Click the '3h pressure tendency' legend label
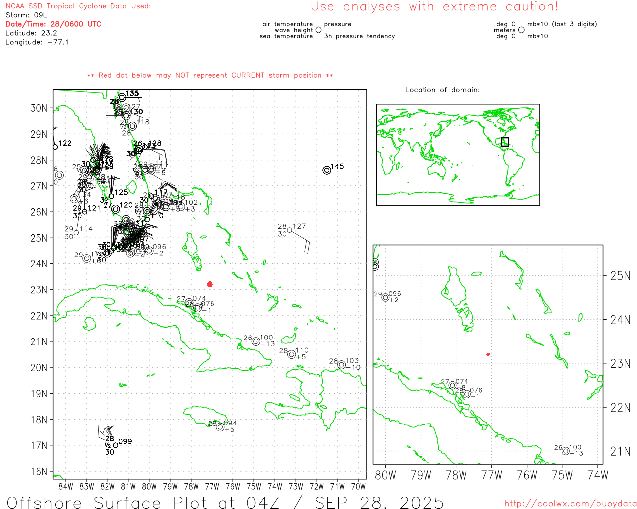 [x=359, y=36]
